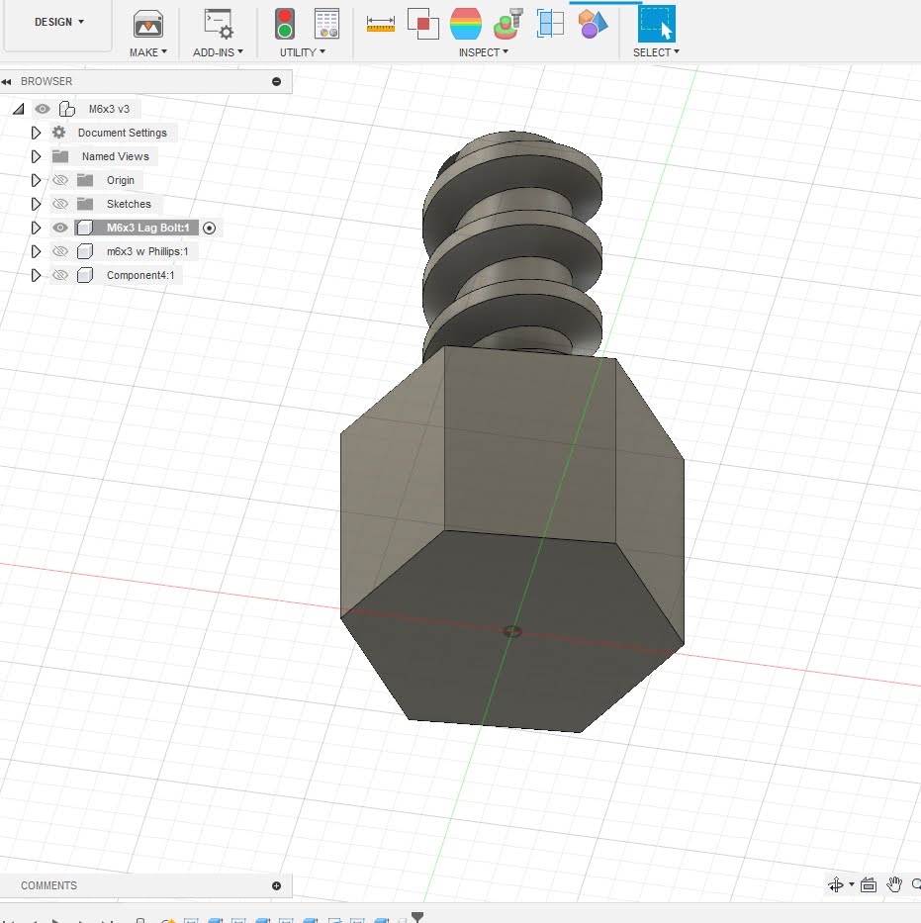Click the traffic light icon in UTILITY

point(285,24)
